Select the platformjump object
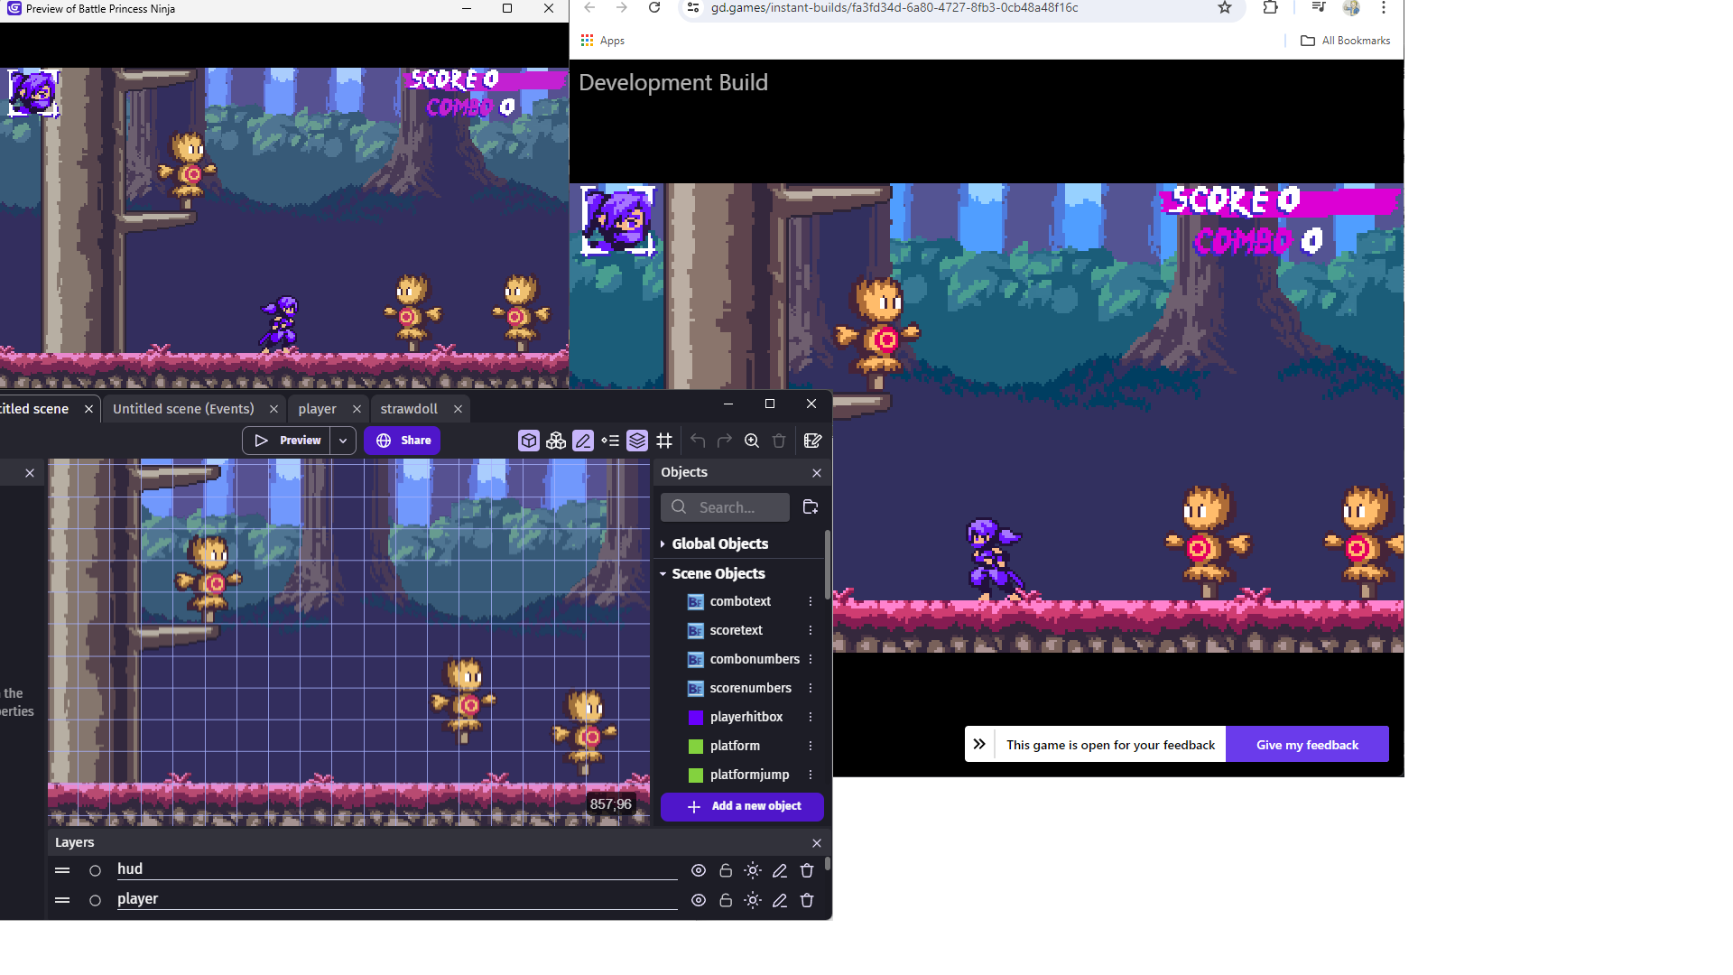This screenshot has height=975, width=1733. [x=749, y=775]
